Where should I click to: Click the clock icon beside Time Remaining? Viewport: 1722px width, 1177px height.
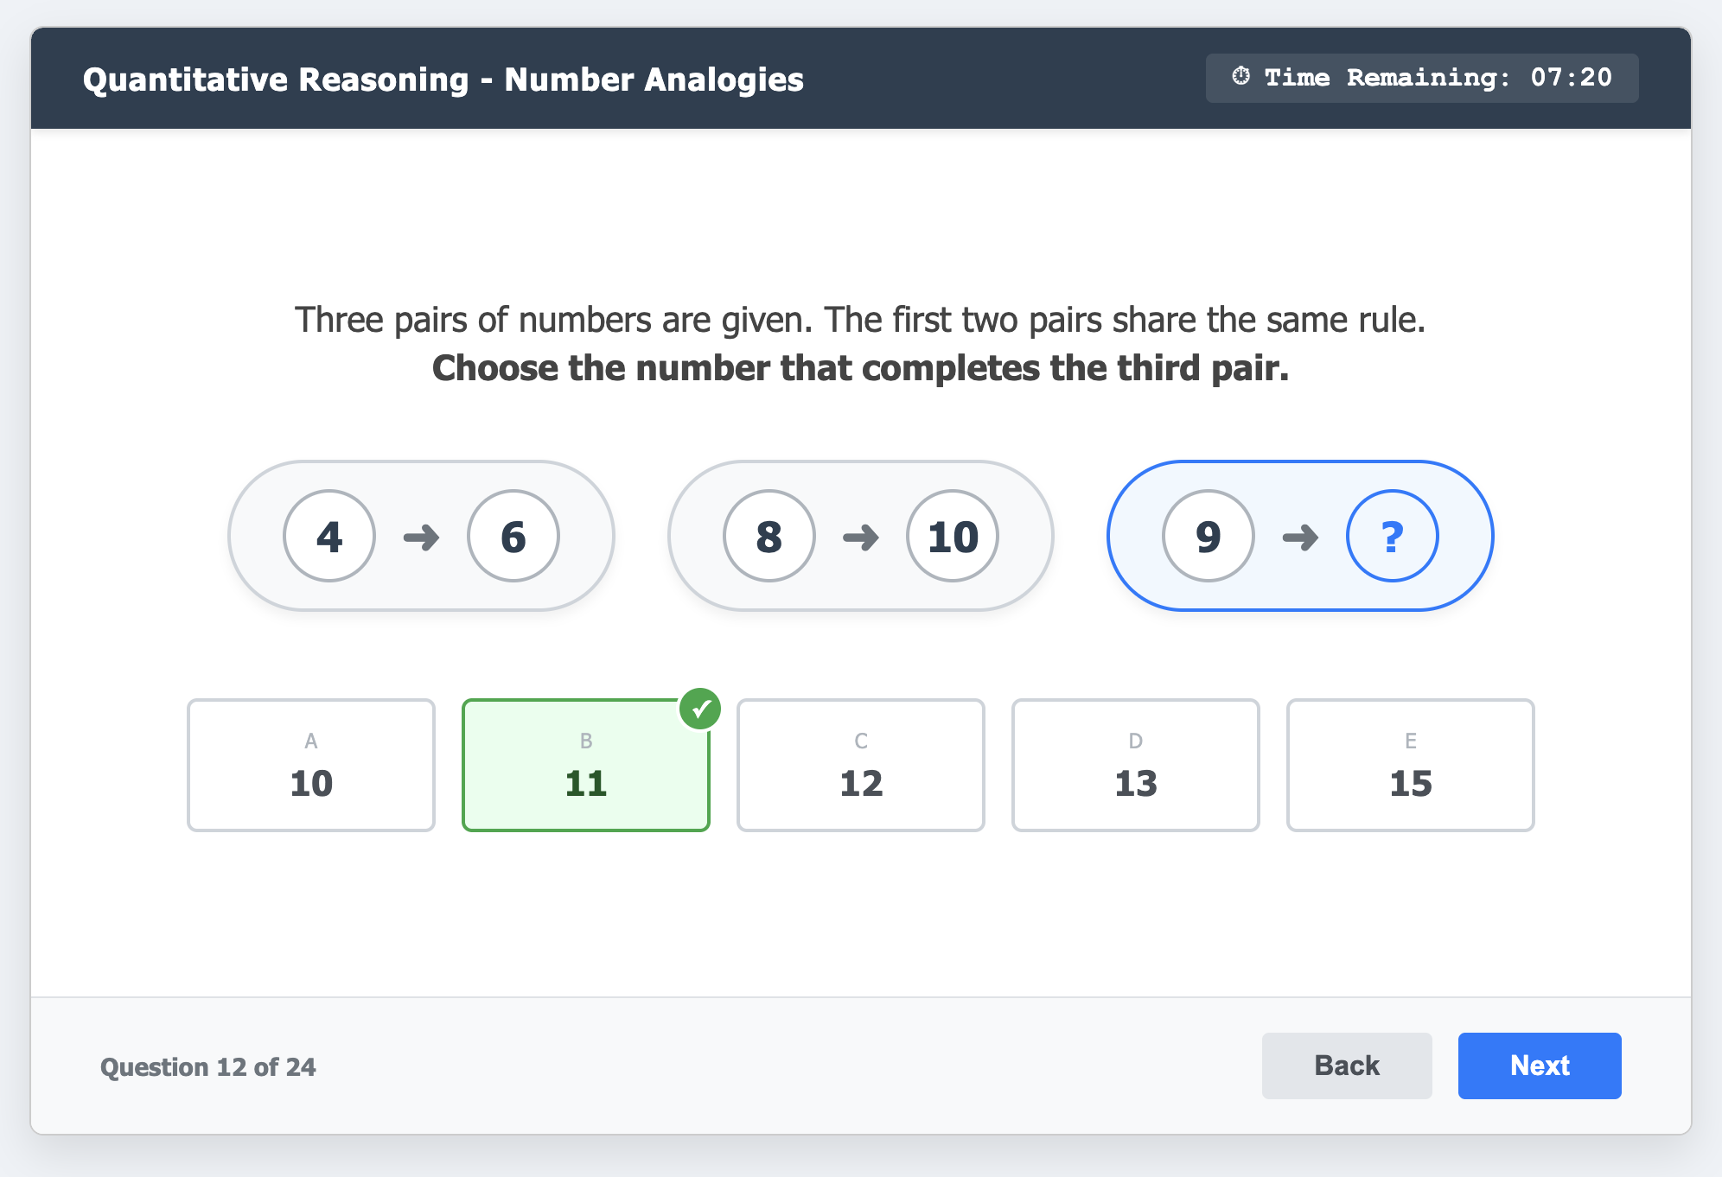tap(1240, 77)
